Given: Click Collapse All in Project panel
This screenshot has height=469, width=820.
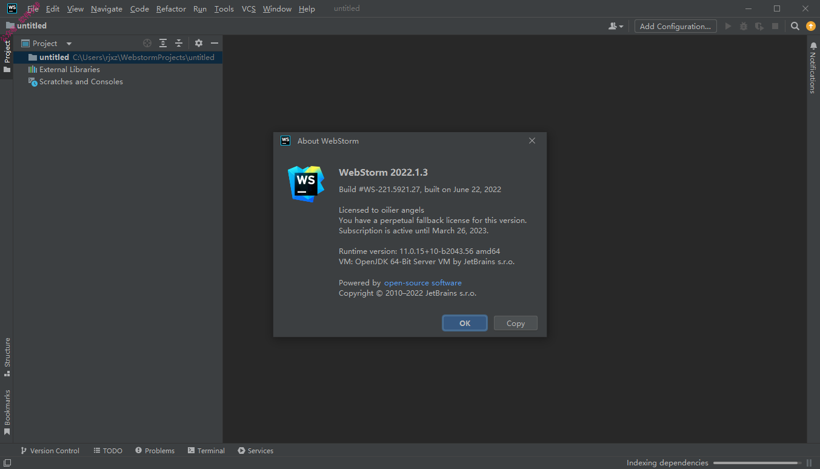Looking at the screenshot, I should pos(179,43).
